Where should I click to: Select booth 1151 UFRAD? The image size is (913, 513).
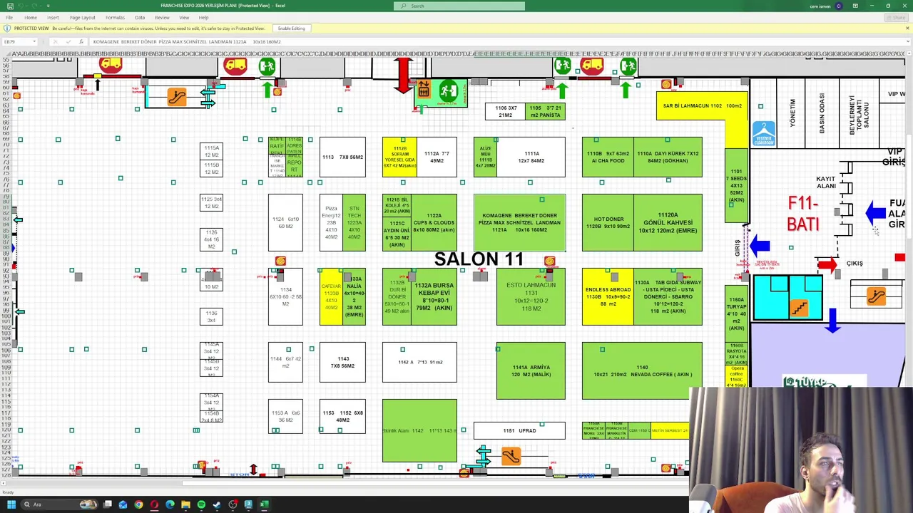click(519, 430)
